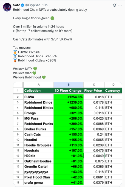This screenshot has height=187, width=125.
Task: Click the 0.0088 floor price cell
Action: [x=94, y=124]
